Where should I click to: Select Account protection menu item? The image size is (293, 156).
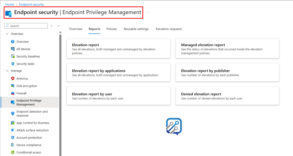point(29,137)
